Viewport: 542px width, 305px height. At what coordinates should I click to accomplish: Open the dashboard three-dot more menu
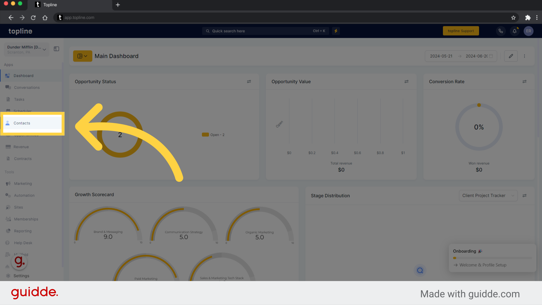pyautogui.click(x=524, y=56)
